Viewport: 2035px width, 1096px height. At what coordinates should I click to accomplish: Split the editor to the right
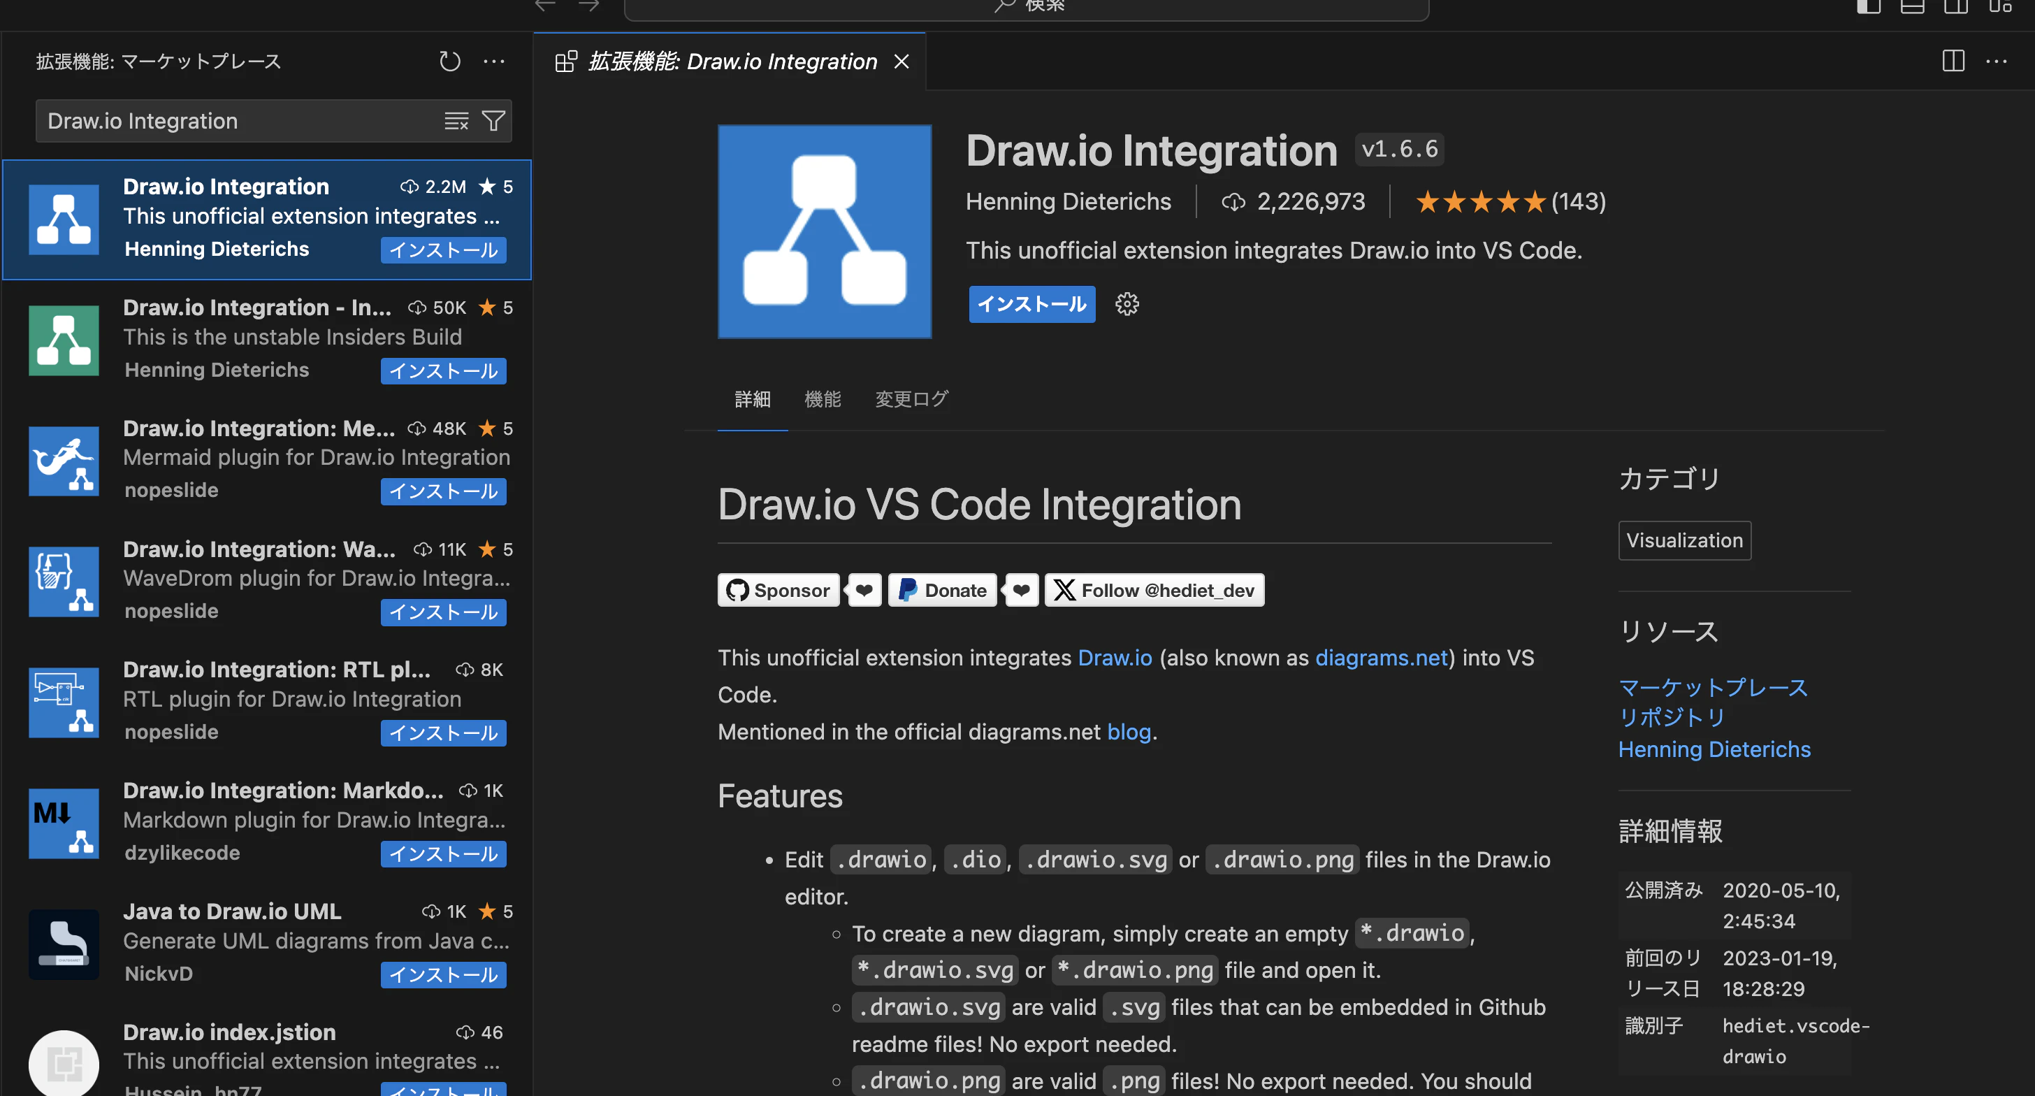point(1953,61)
